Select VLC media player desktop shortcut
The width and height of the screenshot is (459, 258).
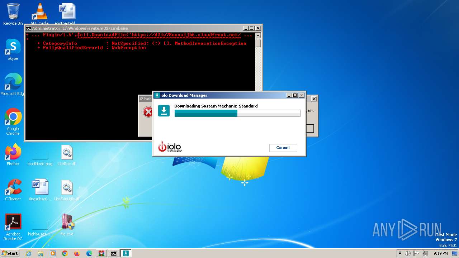click(39, 14)
